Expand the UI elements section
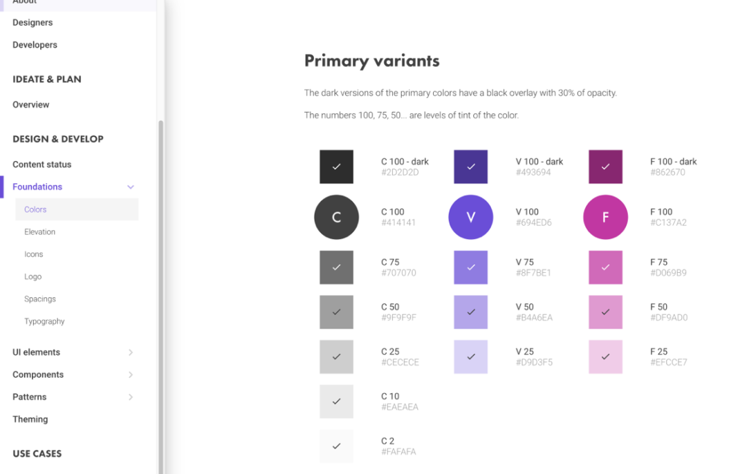Screen dimensions: 747x474 [x=130, y=352]
